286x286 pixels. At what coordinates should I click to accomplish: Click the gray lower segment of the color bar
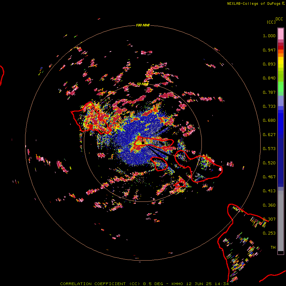281,221
